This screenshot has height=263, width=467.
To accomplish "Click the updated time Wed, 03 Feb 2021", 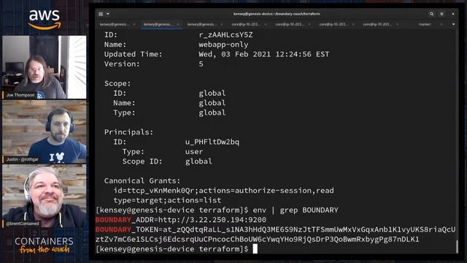I will pos(235,54).
